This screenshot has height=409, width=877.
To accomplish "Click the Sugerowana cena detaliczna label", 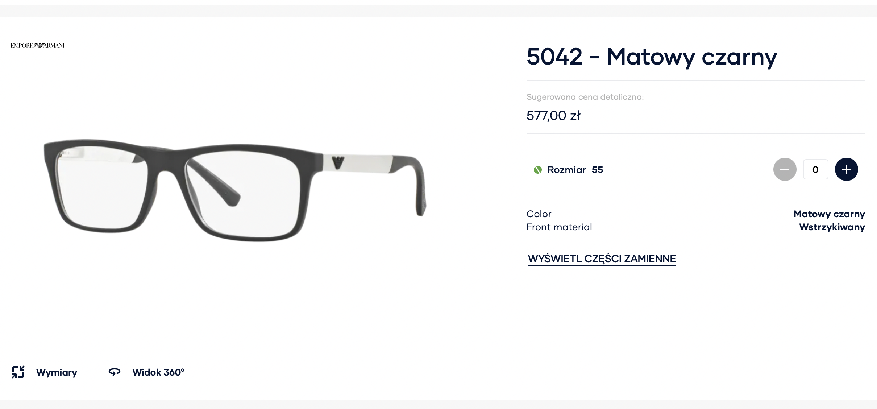I will (x=585, y=97).
